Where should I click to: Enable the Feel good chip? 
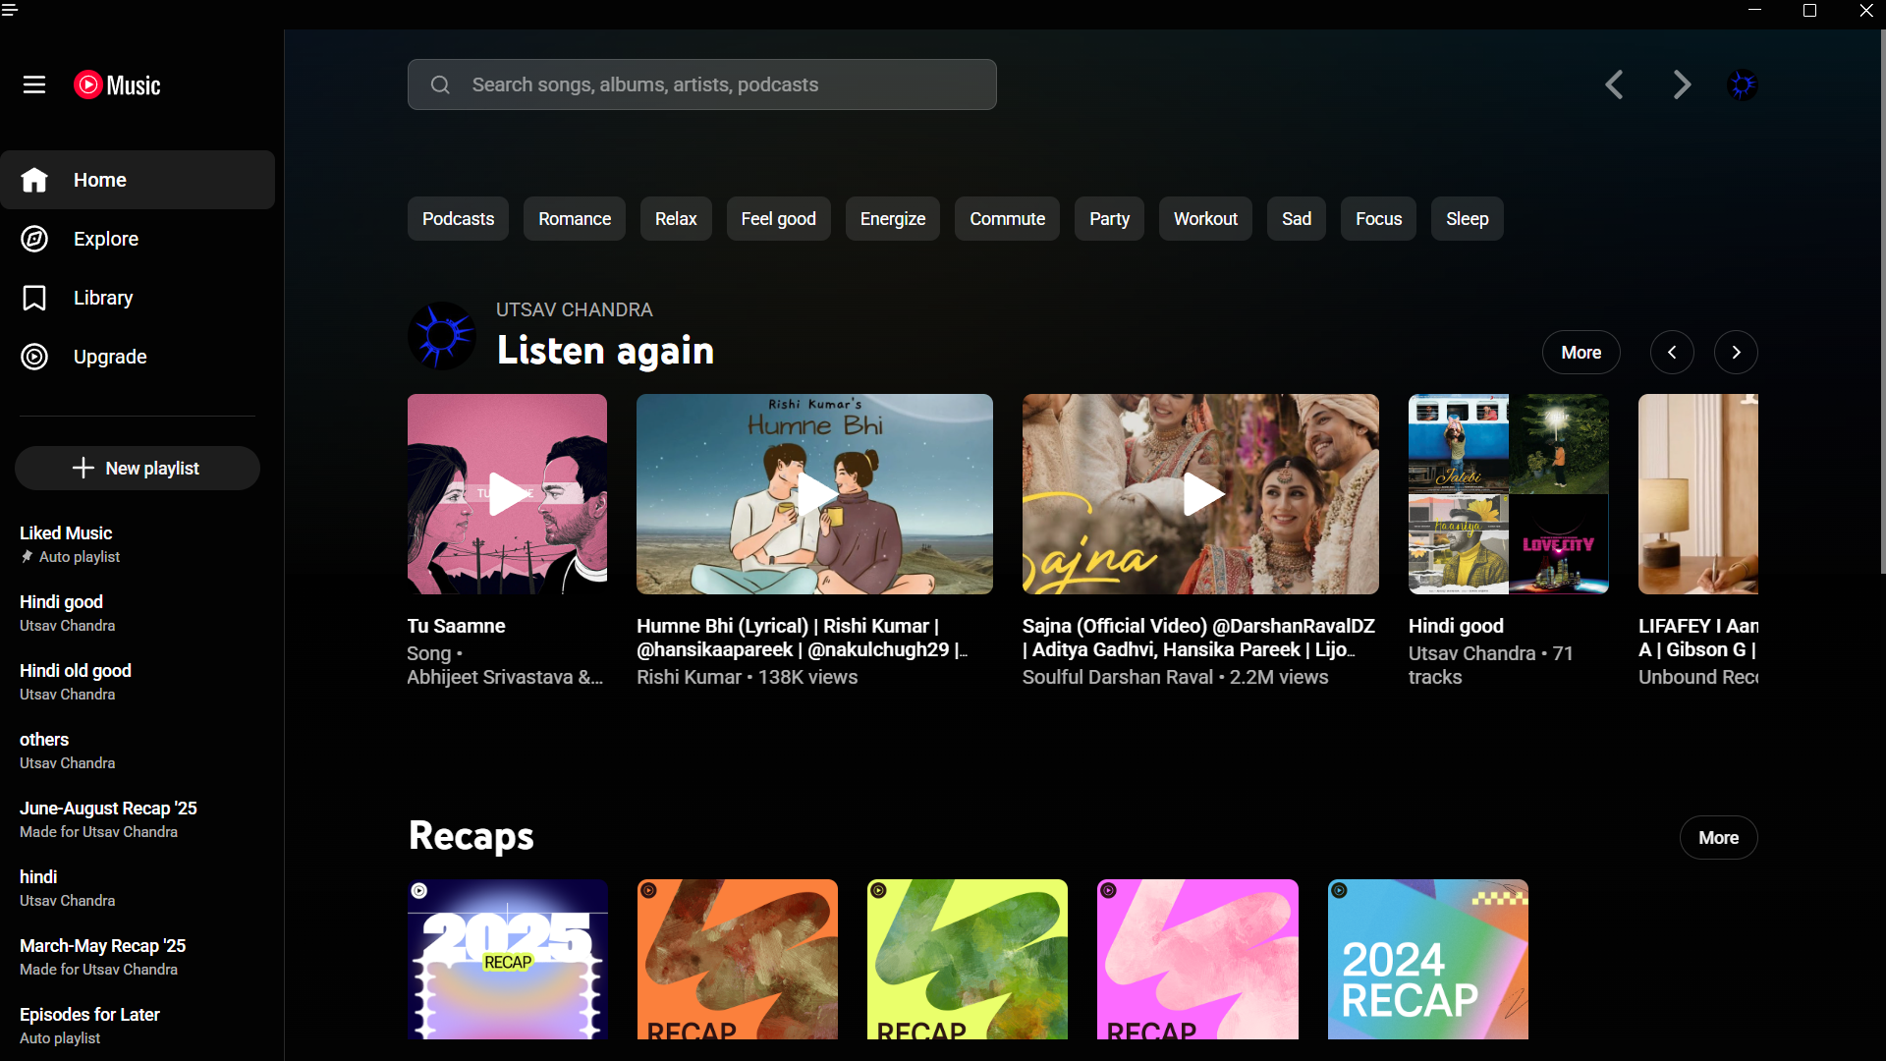coord(778,219)
